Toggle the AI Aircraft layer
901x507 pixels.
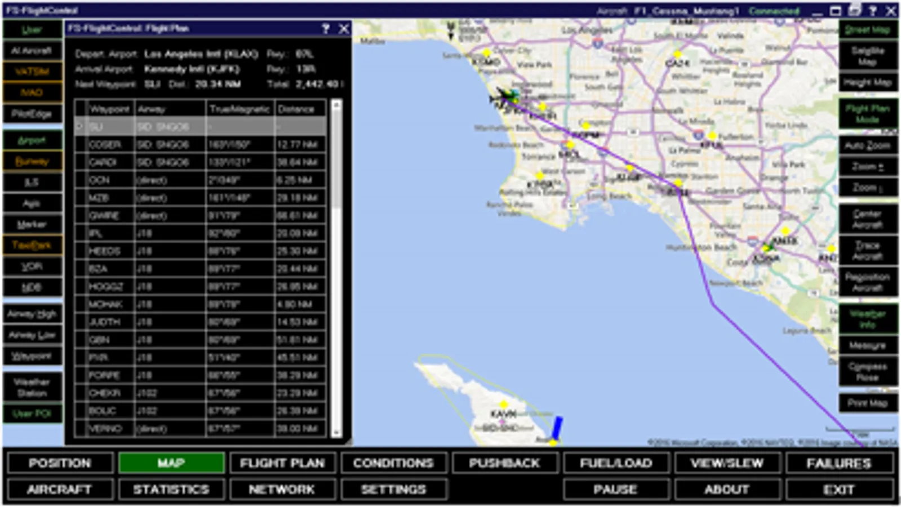(x=32, y=51)
